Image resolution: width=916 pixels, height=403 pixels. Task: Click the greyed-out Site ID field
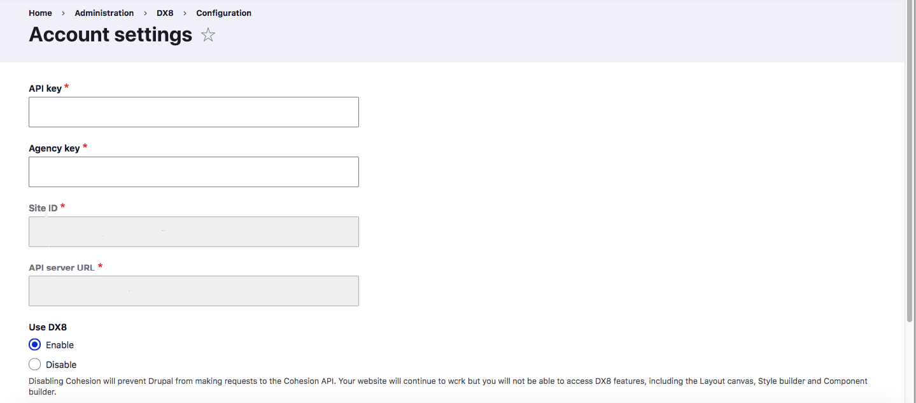[194, 232]
